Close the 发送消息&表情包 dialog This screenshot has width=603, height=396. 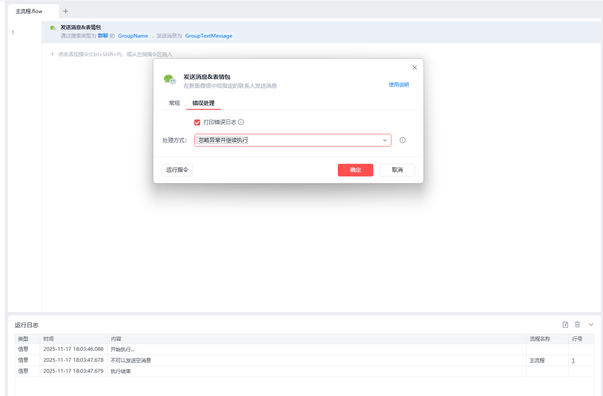415,68
